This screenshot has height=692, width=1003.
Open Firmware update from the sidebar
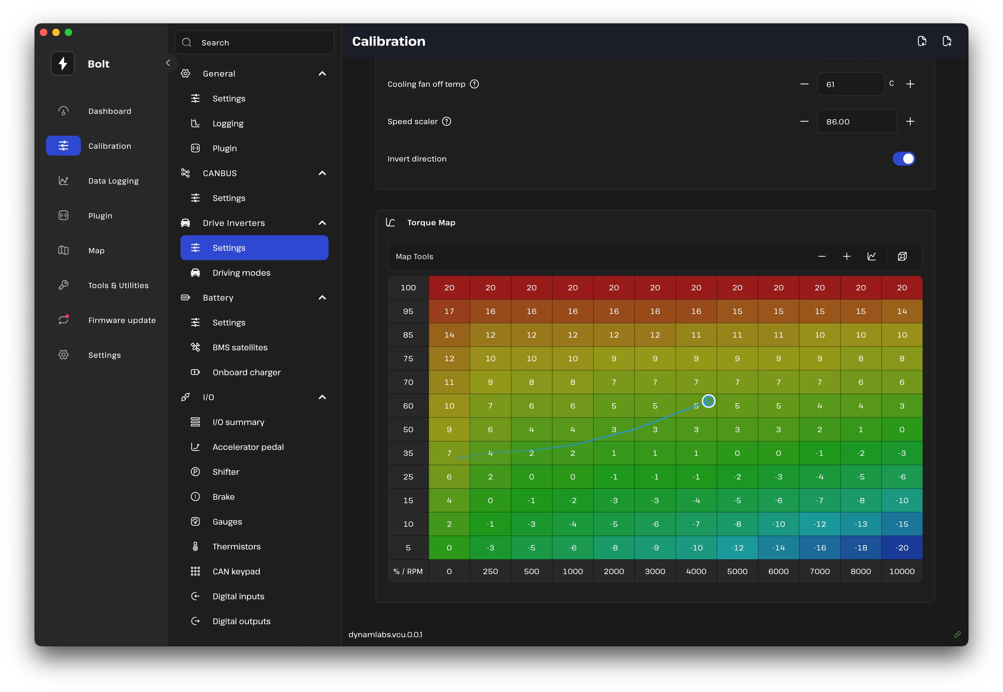click(x=122, y=320)
